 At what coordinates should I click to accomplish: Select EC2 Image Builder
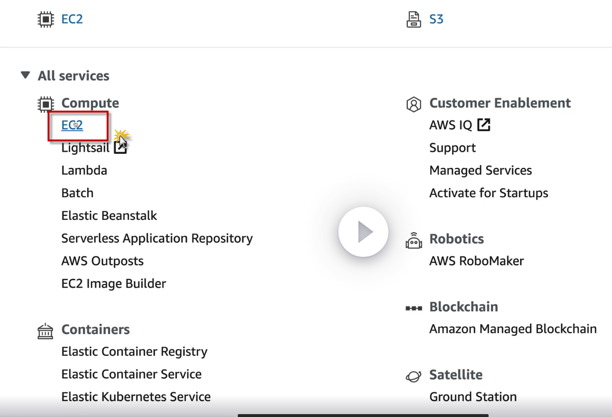click(113, 284)
